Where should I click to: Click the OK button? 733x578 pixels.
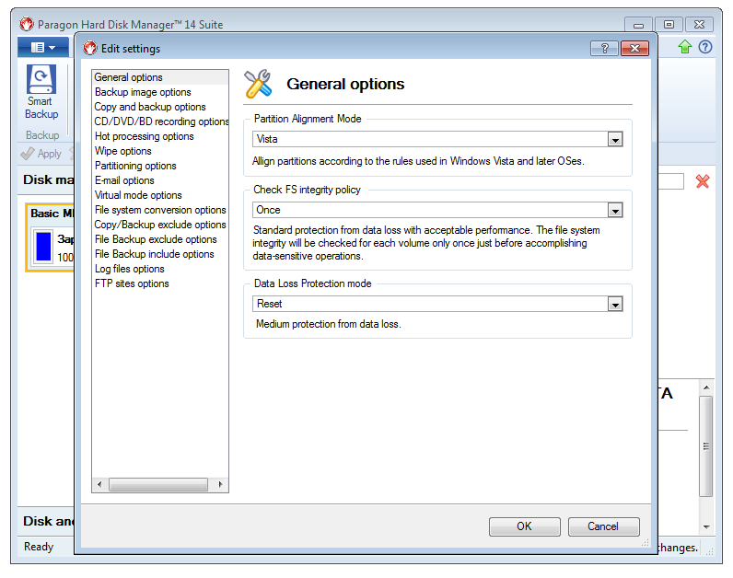click(x=525, y=526)
